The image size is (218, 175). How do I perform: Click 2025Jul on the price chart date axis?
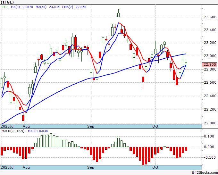pyautogui.click(x=8, y=126)
